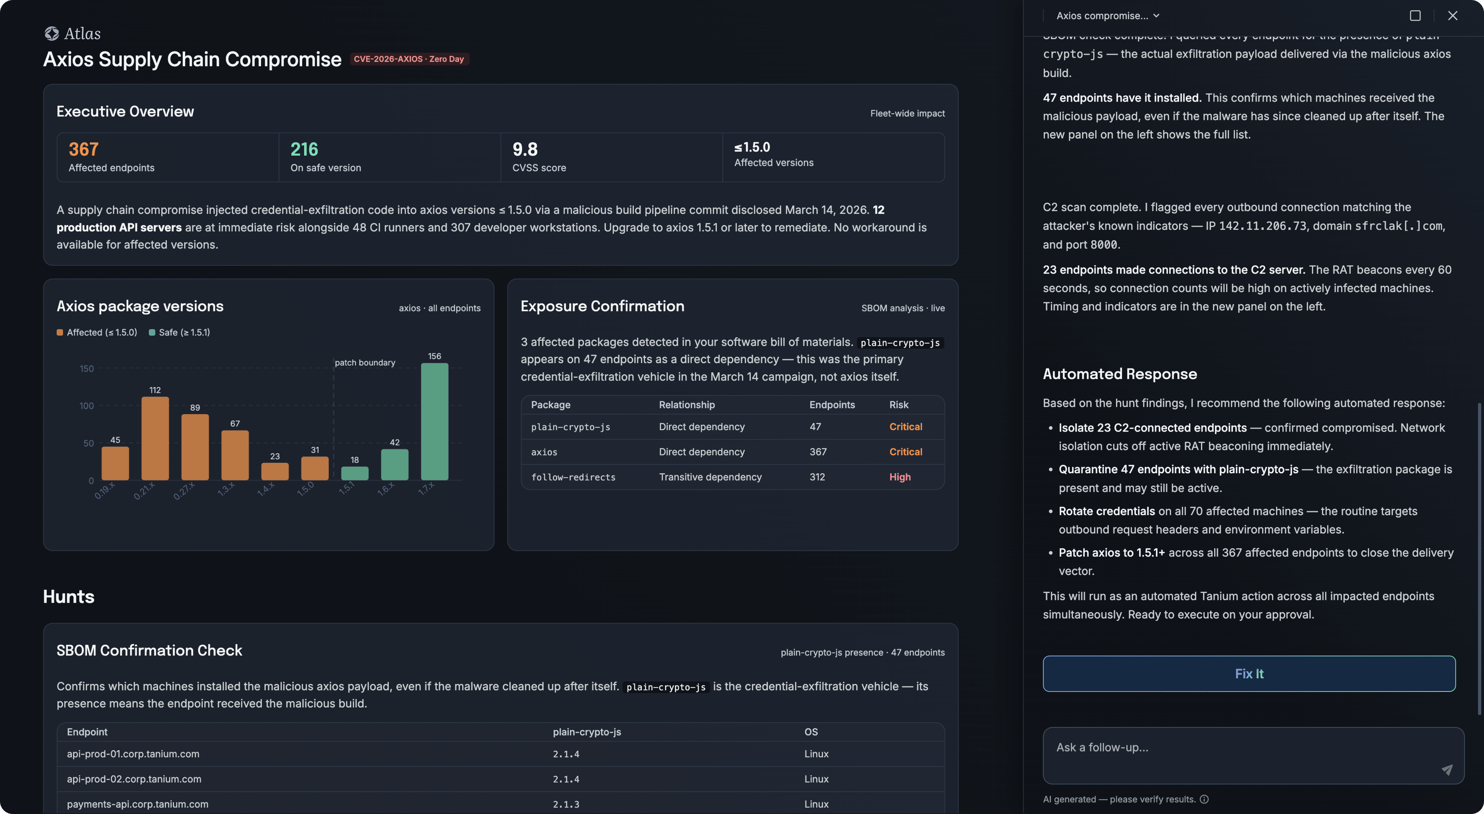The height and width of the screenshot is (814, 1484).
Task: Click the 1.6.x bar showing 42
Action: pyautogui.click(x=395, y=464)
